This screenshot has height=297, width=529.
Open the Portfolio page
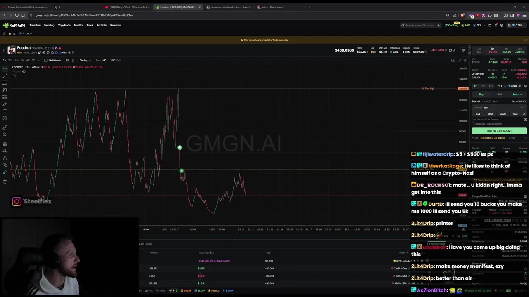[102, 25]
